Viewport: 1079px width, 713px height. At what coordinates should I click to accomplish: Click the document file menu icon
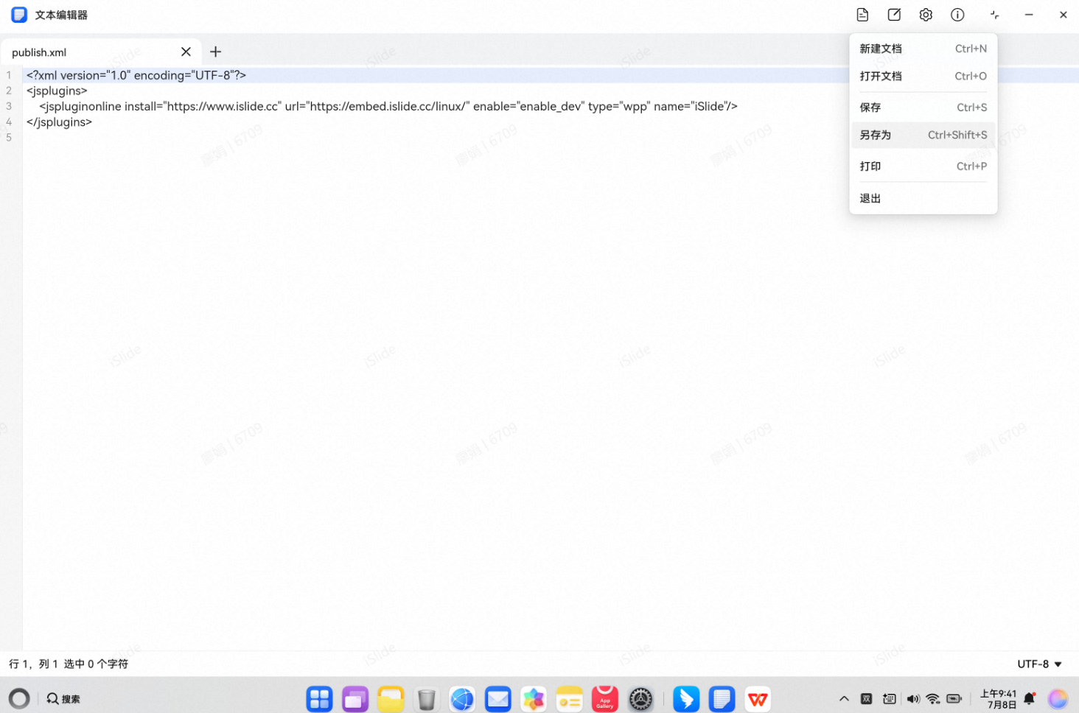coord(862,15)
